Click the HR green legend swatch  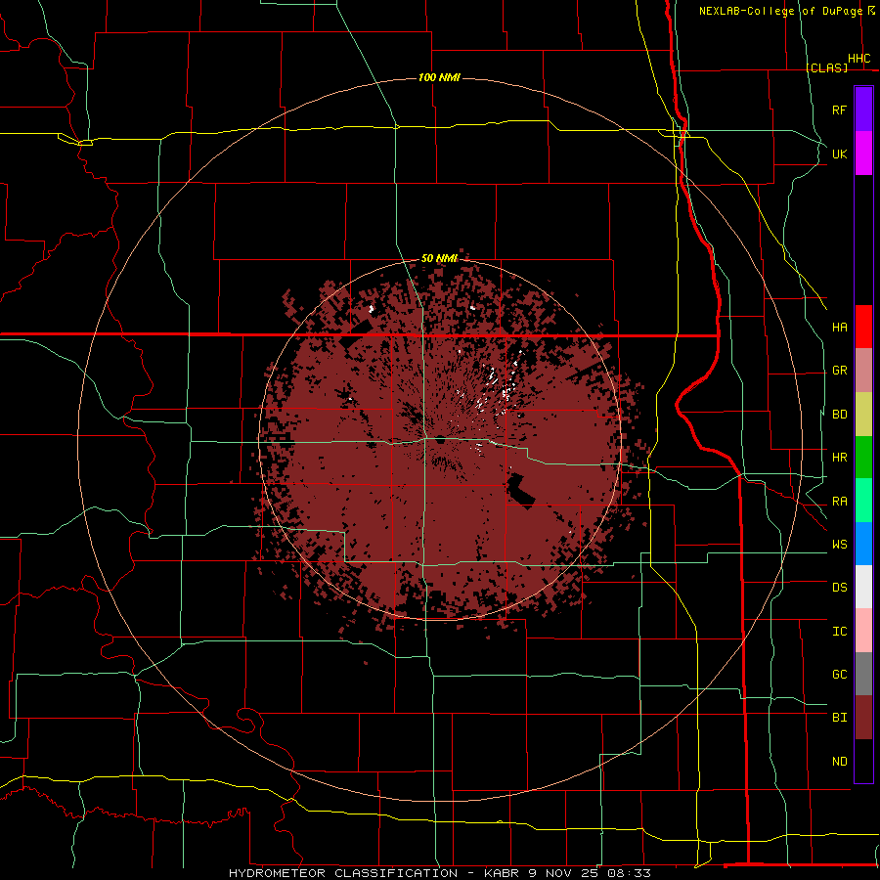click(863, 458)
